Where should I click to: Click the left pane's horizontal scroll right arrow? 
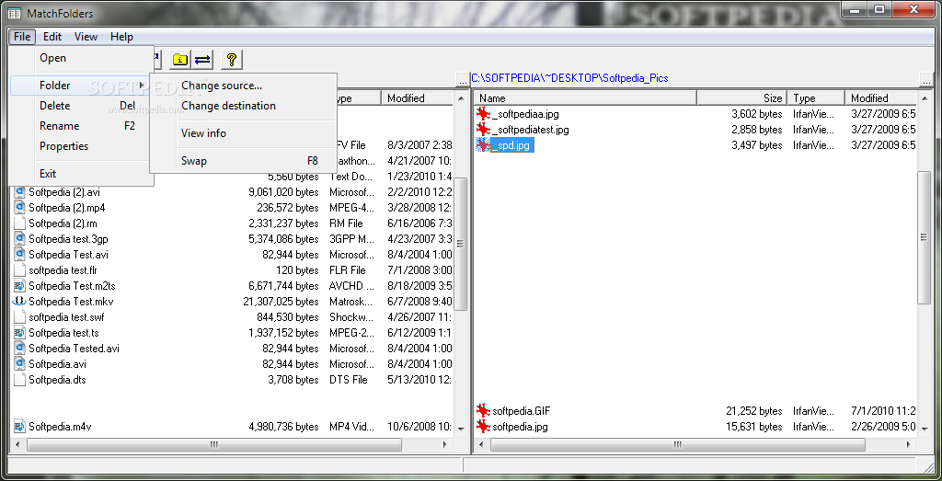[x=445, y=444]
